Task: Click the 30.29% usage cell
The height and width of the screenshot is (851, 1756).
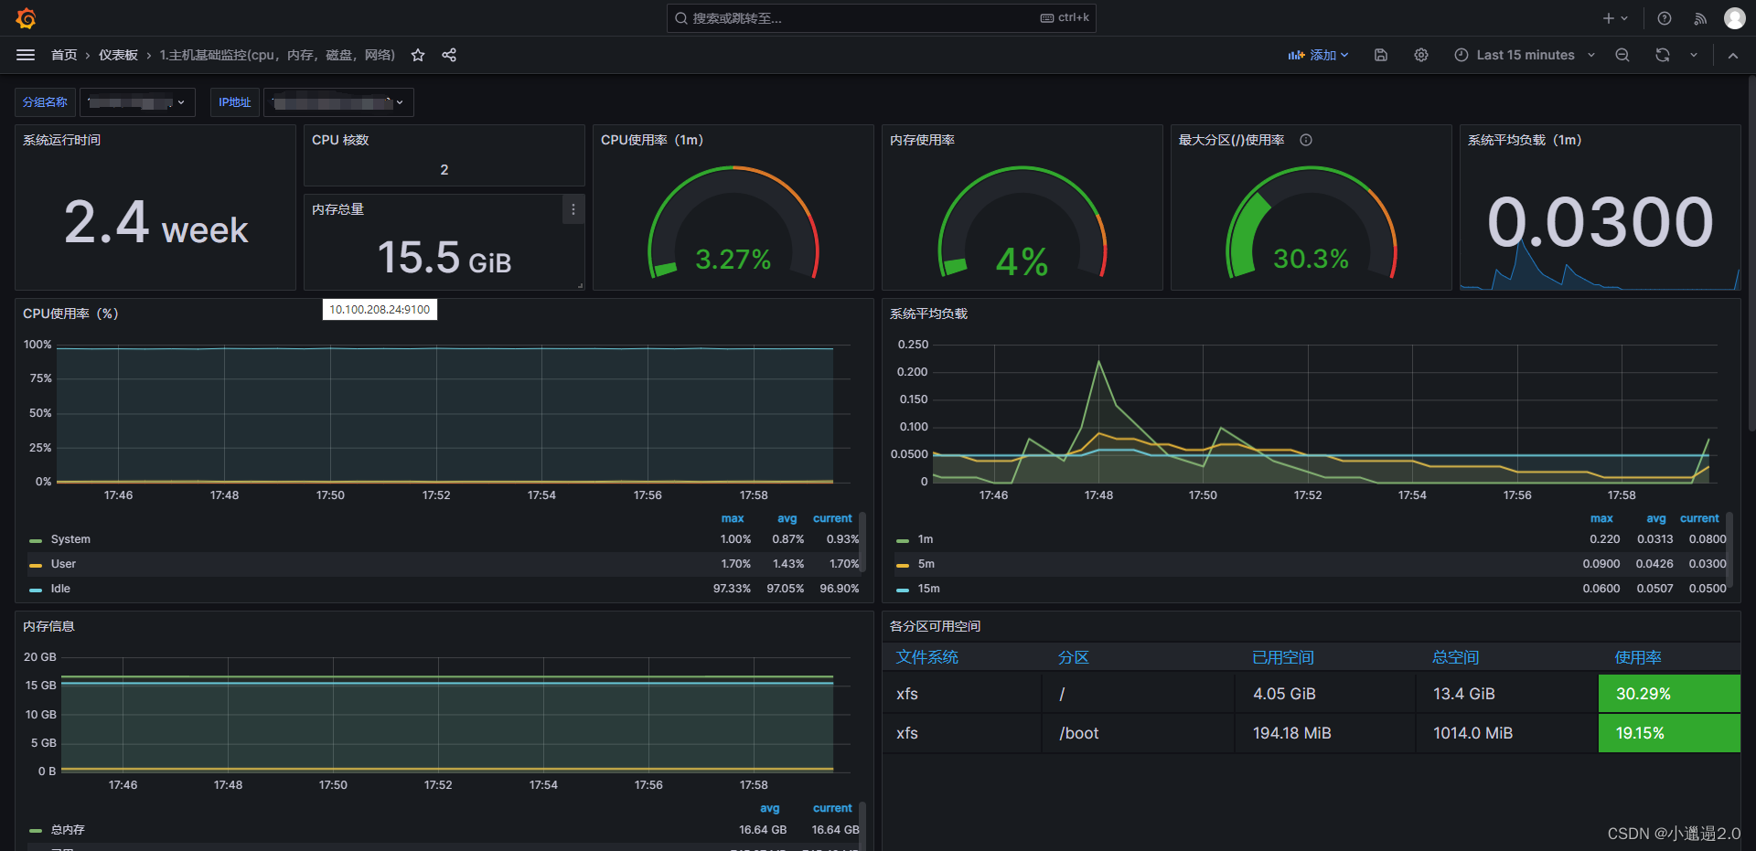Action: coord(1669,694)
